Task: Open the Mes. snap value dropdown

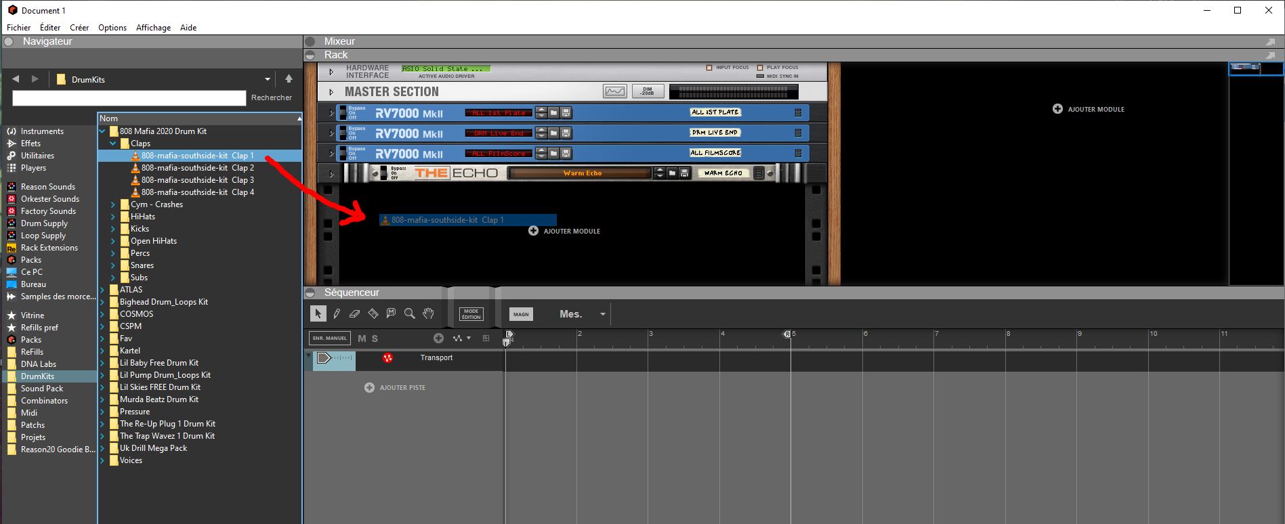Action: point(602,314)
